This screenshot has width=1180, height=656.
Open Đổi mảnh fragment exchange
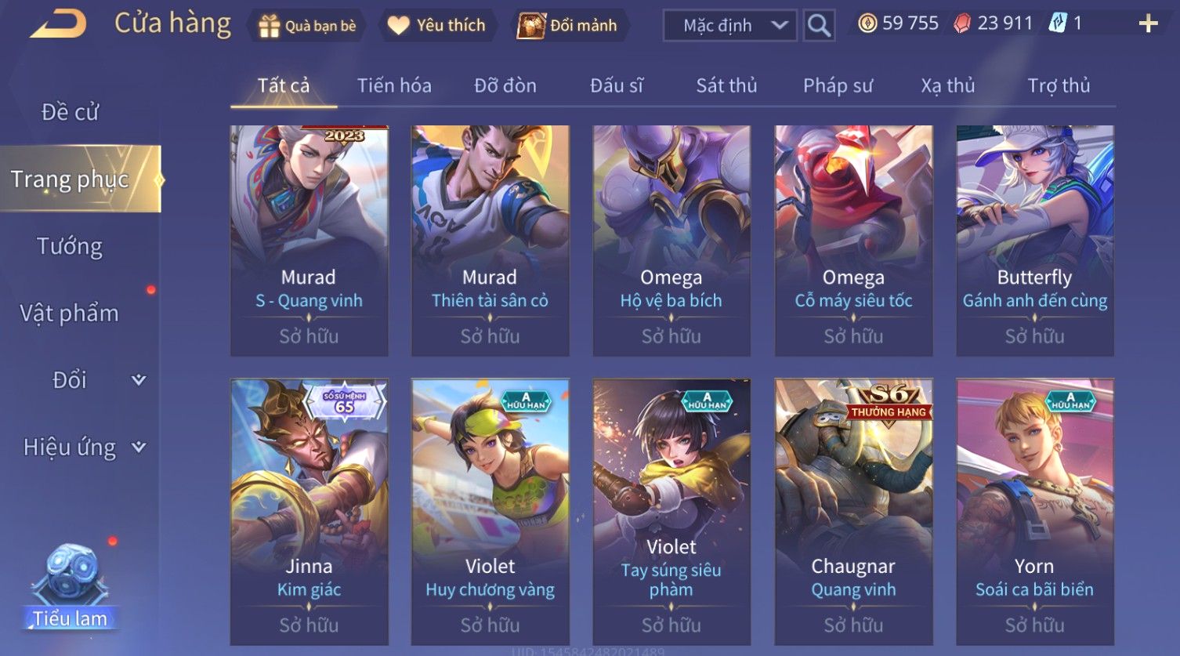[568, 25]
